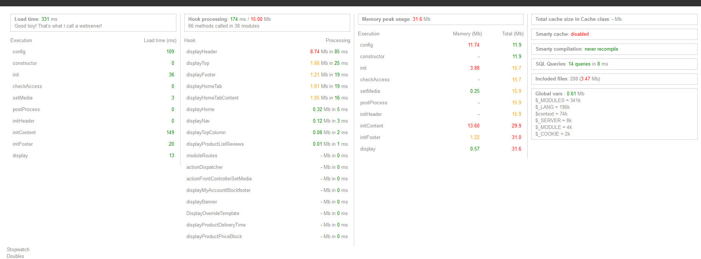Click the '$_LANG ≈ 196k' entry
Screen dimensions: 701x259
point(553,107)
